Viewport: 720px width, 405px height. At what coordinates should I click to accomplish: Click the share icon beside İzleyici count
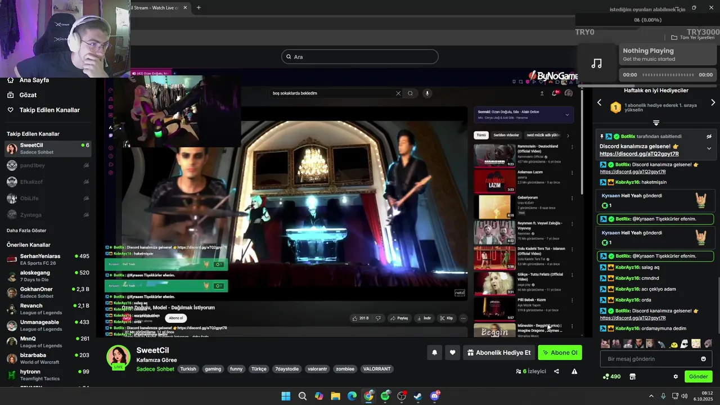click(556, 371)
